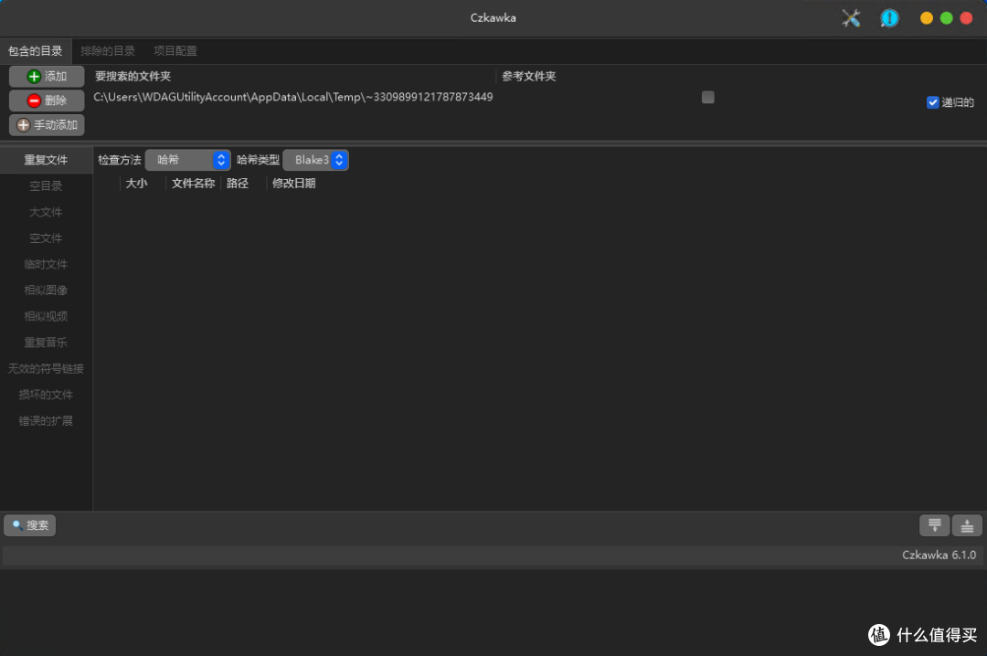The width and height of the screenshot is (987, 656).
Task: Select 重复音乐 in the sidebar
Action: 46,343
